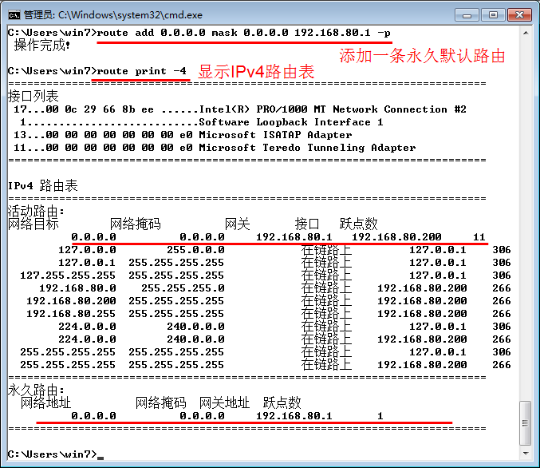Click the 192.168.80.0 destination entry
Viewport: 540px width, 468px height.
[77, 288]
